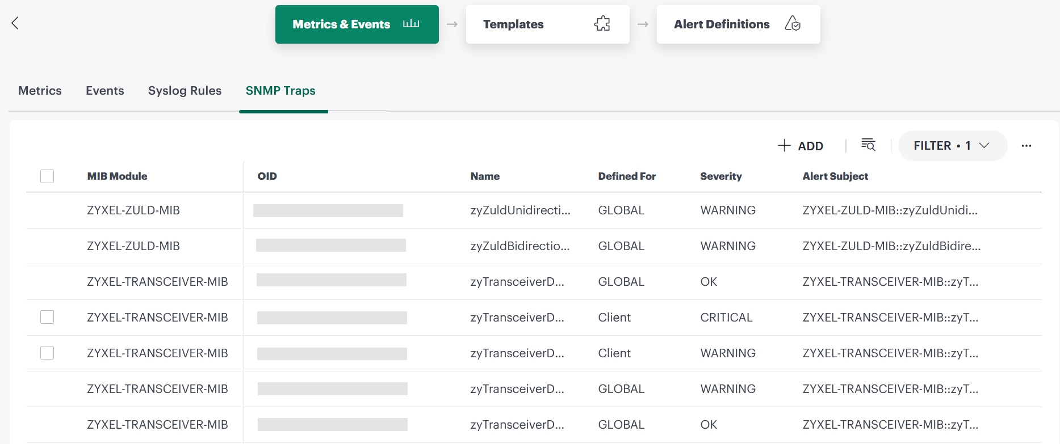This screenshot has width=1060, height=444.
Task: Open the Alert Definitions step
Action: click(739, 24)
